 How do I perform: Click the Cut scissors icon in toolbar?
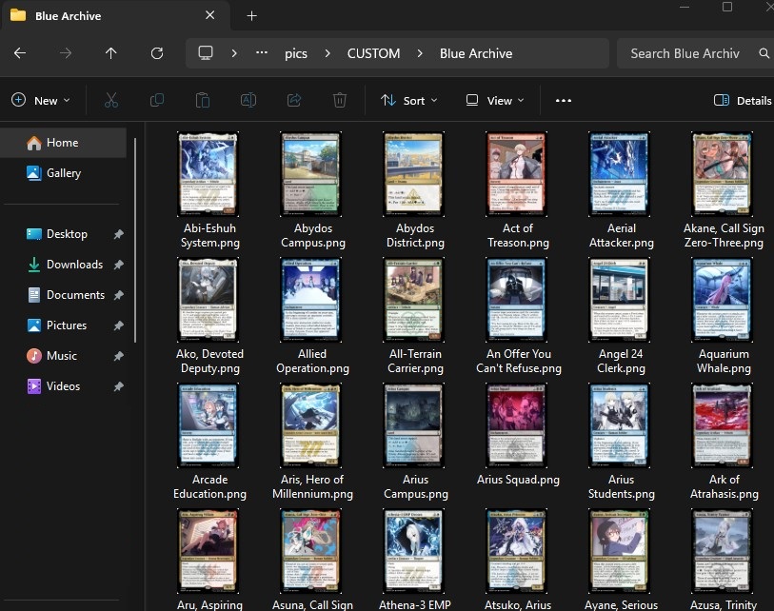(111, 100)
